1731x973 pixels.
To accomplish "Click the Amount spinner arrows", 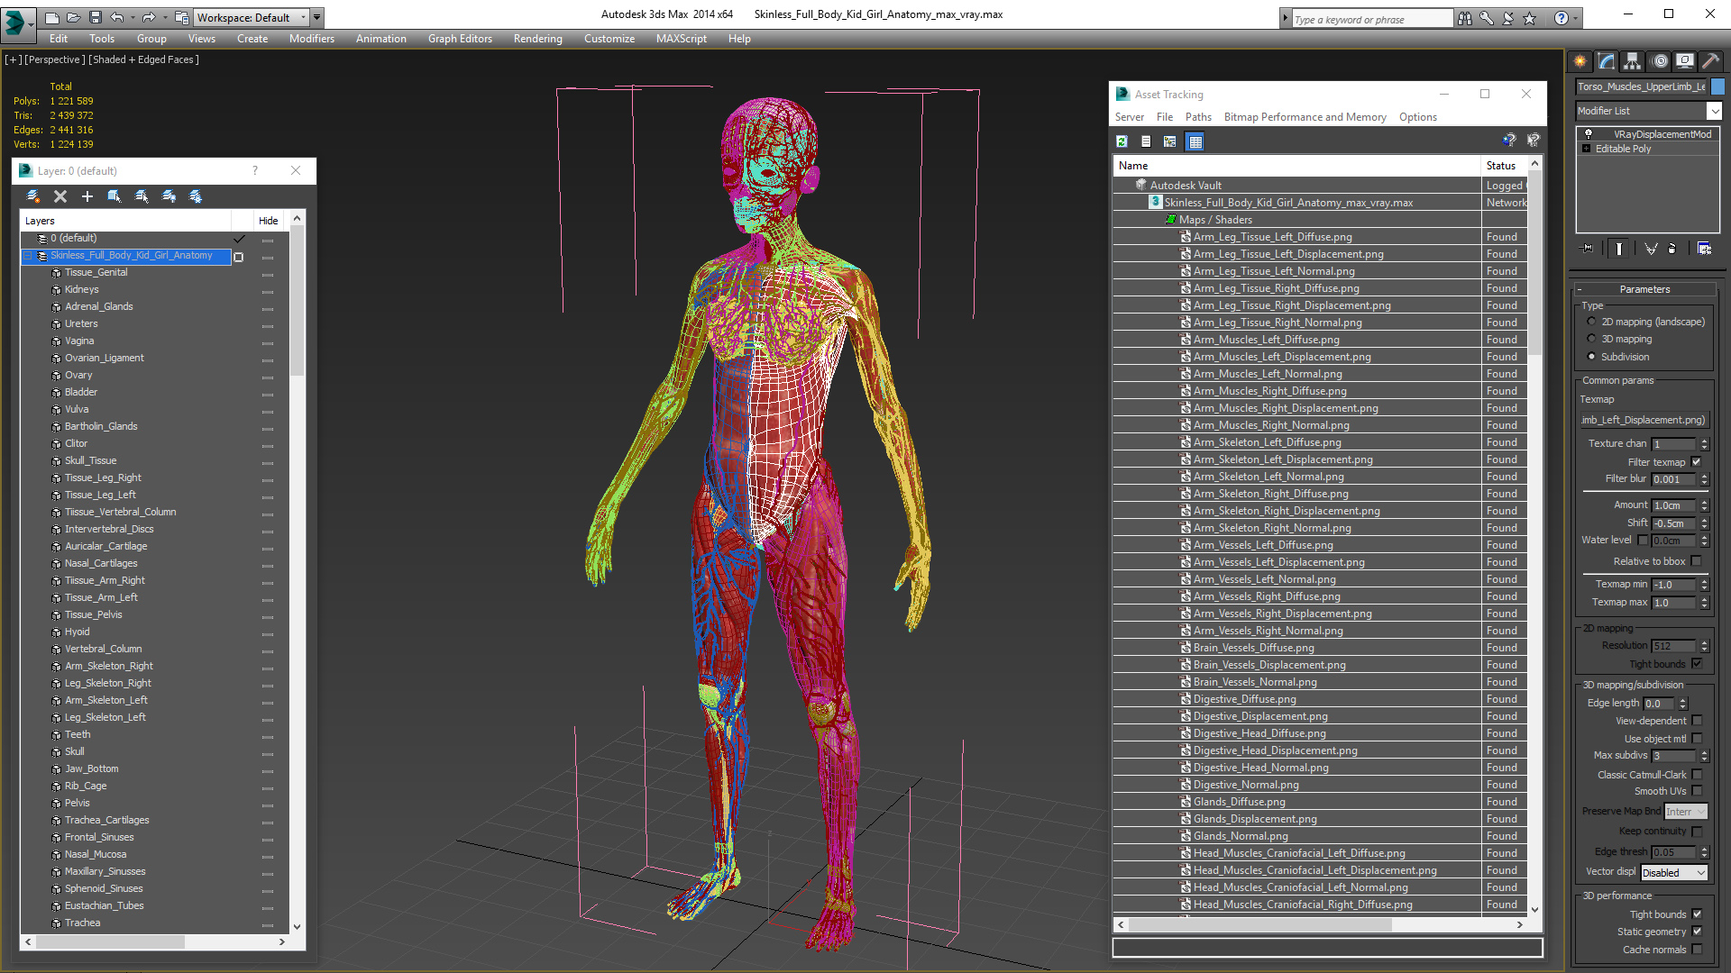I will [1704, 505].
